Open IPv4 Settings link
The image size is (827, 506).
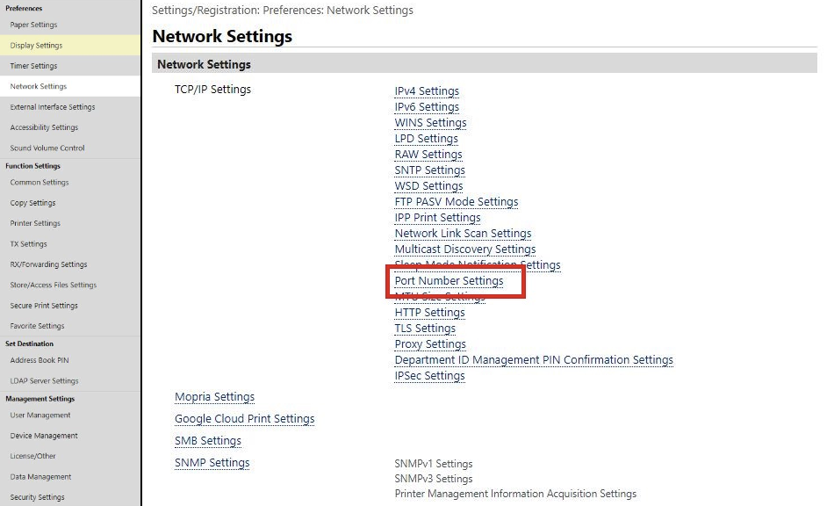[x=427, y=91]
